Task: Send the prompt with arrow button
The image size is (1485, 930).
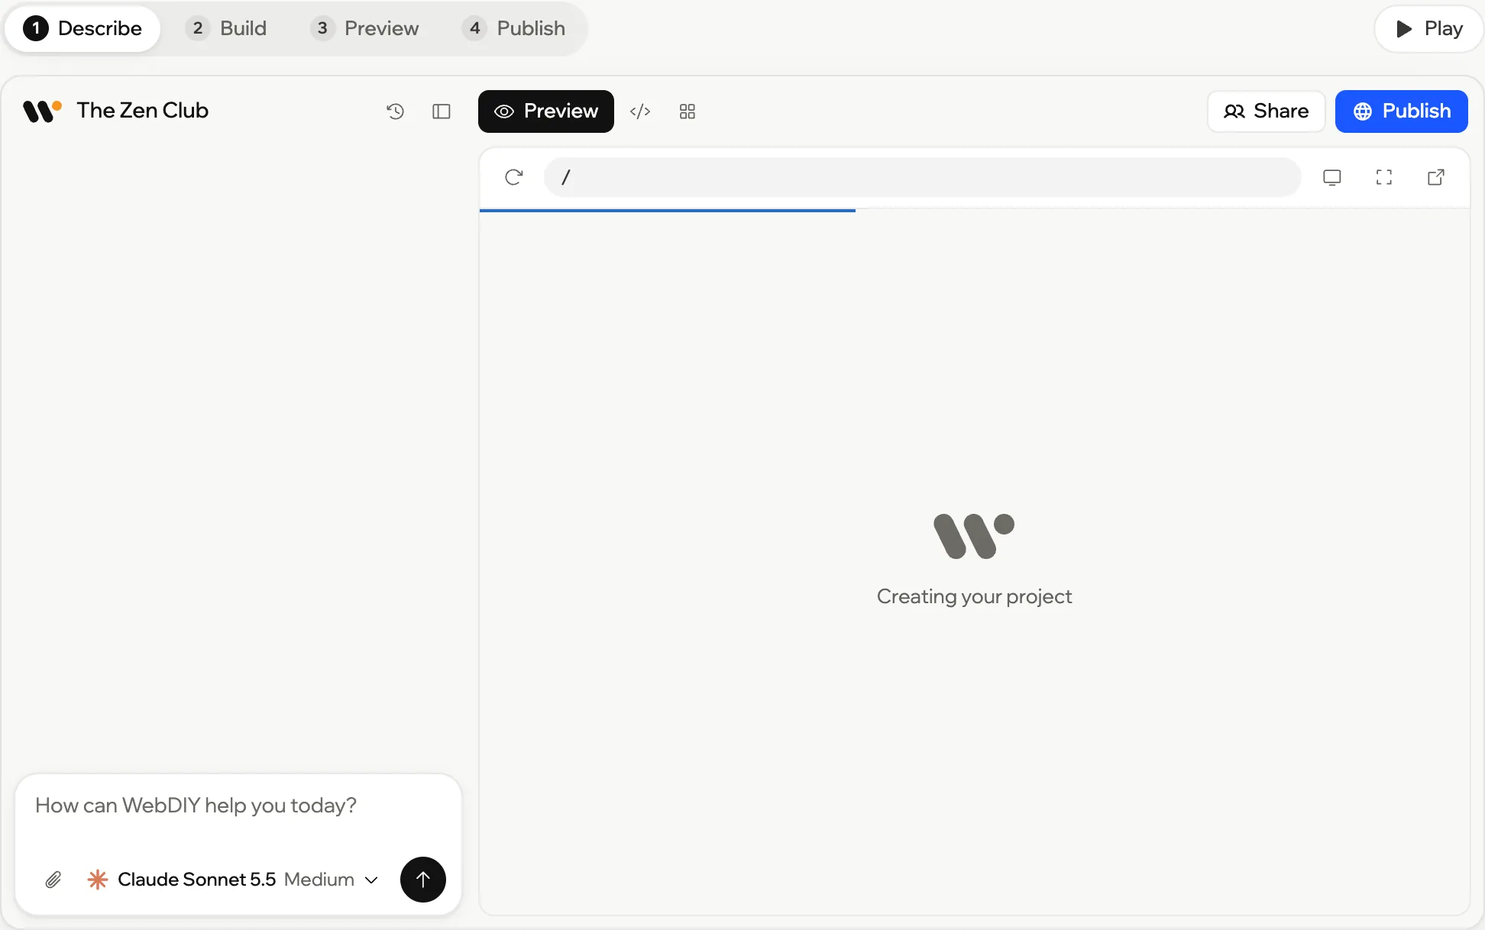Action: click(x=423, y=880)
